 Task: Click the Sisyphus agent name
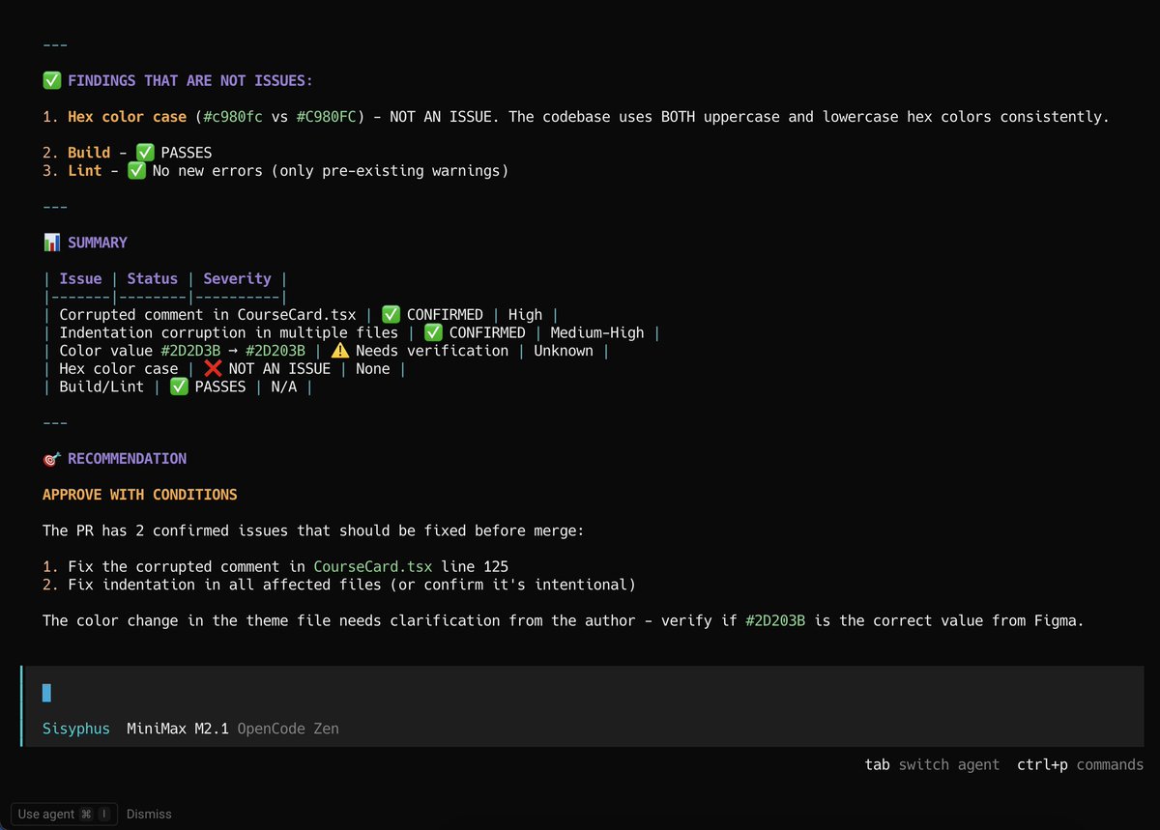(76, 729)
